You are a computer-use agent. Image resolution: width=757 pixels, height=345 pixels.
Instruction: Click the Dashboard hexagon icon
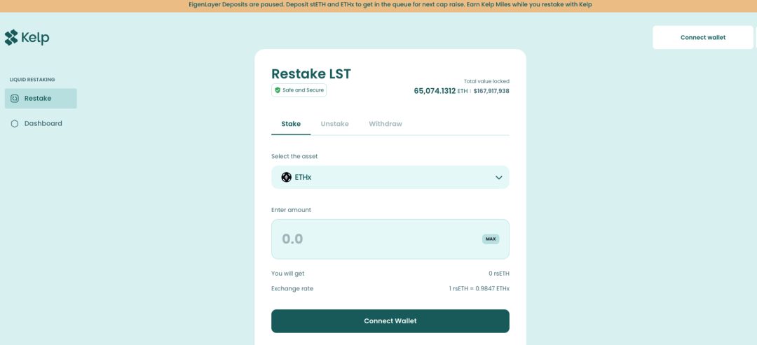point(15,124)
